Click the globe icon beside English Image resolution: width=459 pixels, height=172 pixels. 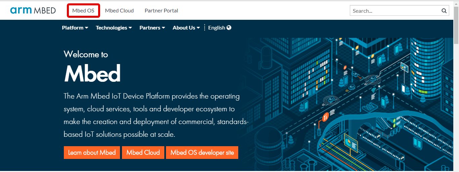tap(229, 27)
